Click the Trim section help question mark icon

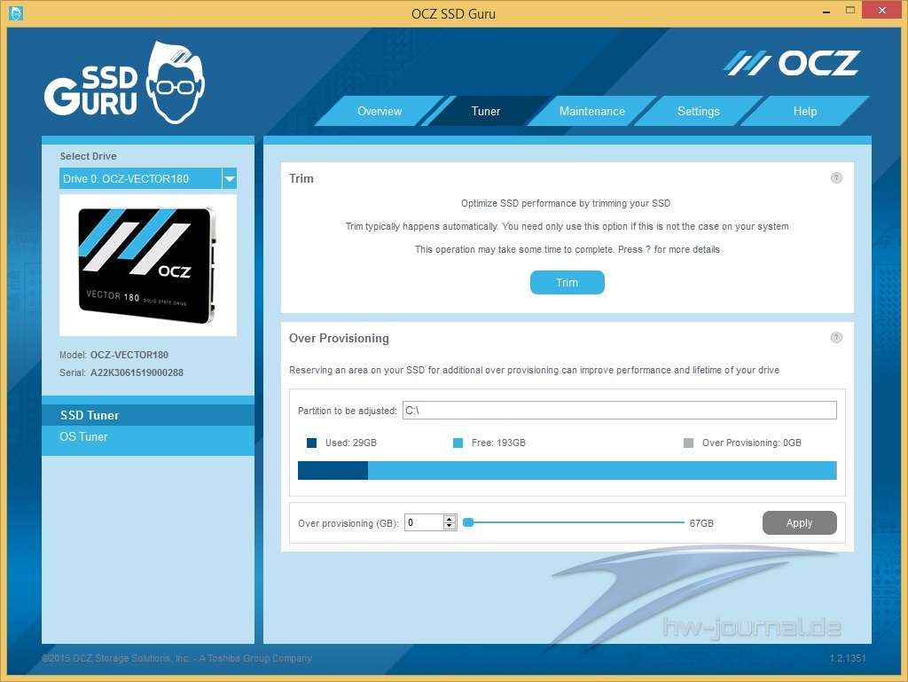pyautogui.click(x=836, y=178)
